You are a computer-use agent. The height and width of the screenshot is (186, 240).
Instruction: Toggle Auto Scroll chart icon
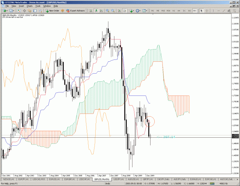[x=119, y=11]
